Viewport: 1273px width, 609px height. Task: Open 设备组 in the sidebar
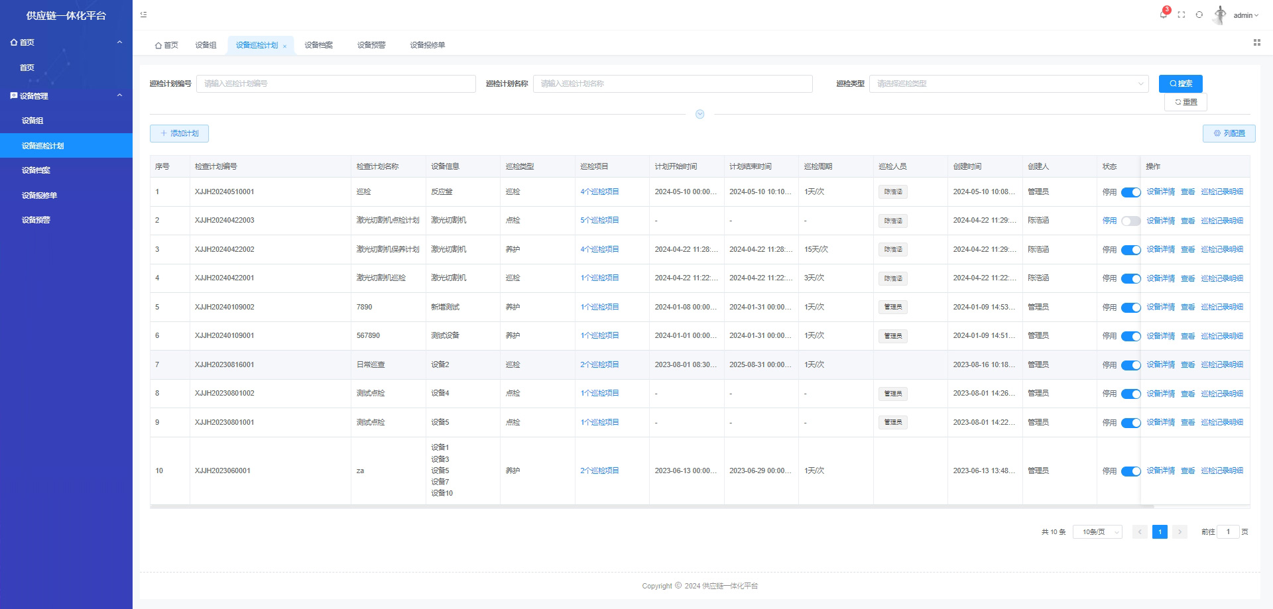66,121
